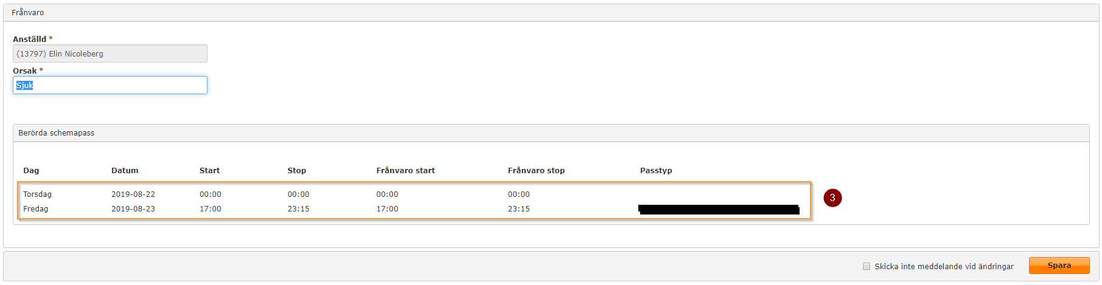Click the blacked-out Passtyp value for Fredag
The height and width of the screenshot is (285, 1102).
[719, 210]
